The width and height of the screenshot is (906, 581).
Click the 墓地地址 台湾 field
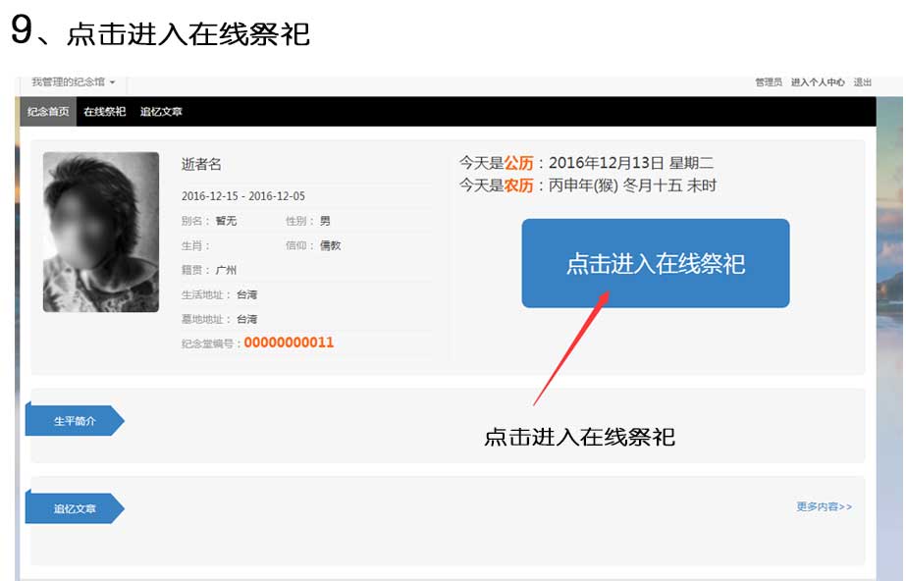click(220, 319)
